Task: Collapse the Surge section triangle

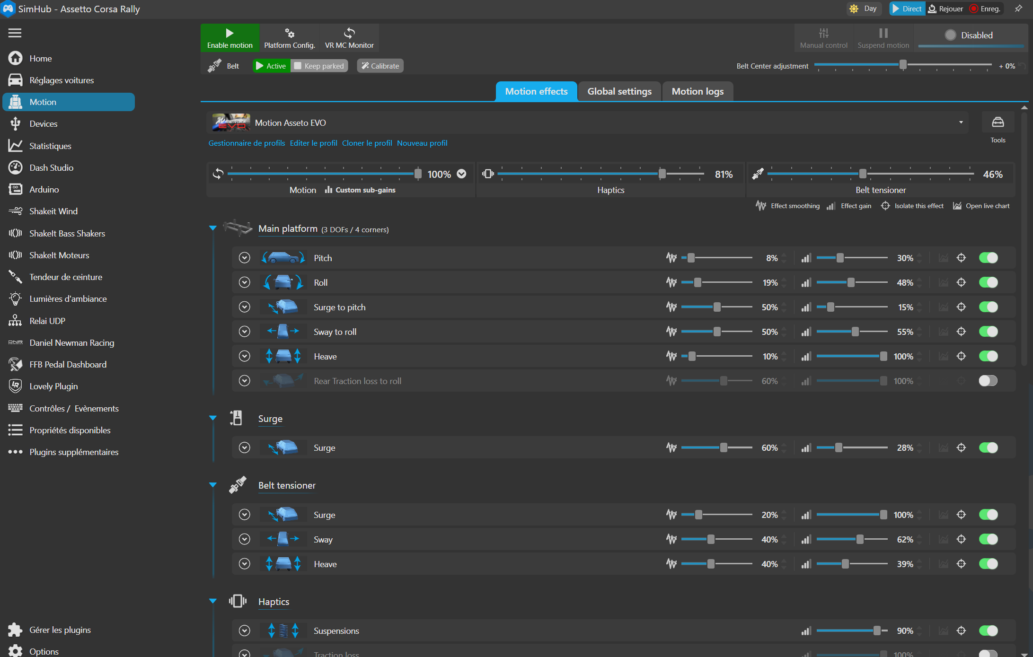Action: (x=212, y=418)
